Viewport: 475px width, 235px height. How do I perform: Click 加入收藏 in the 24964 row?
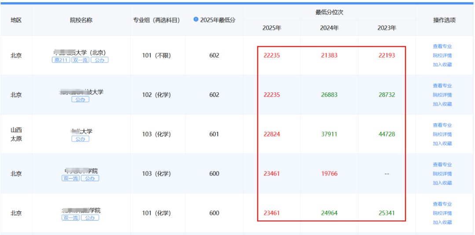point(442,222)
